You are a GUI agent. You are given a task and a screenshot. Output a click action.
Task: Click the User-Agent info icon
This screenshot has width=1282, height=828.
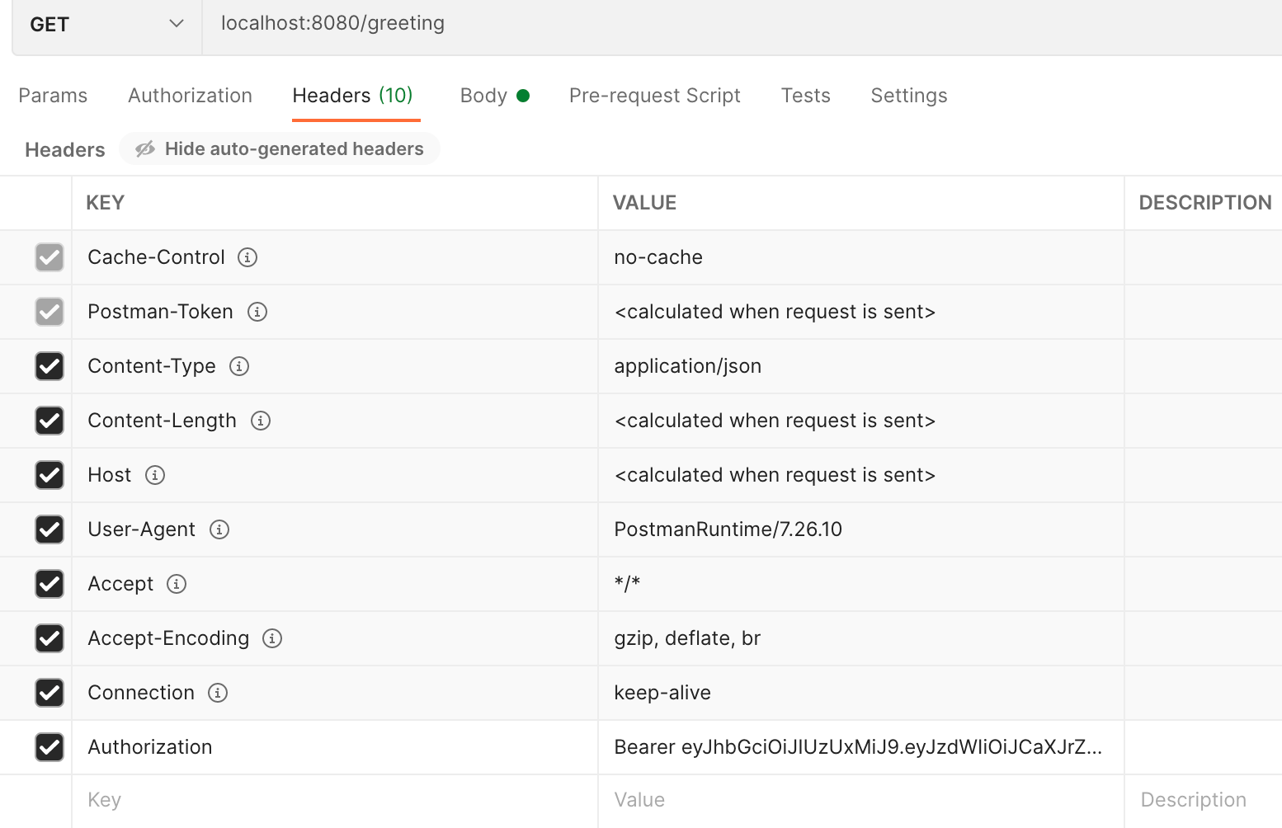tap(219, 529)
